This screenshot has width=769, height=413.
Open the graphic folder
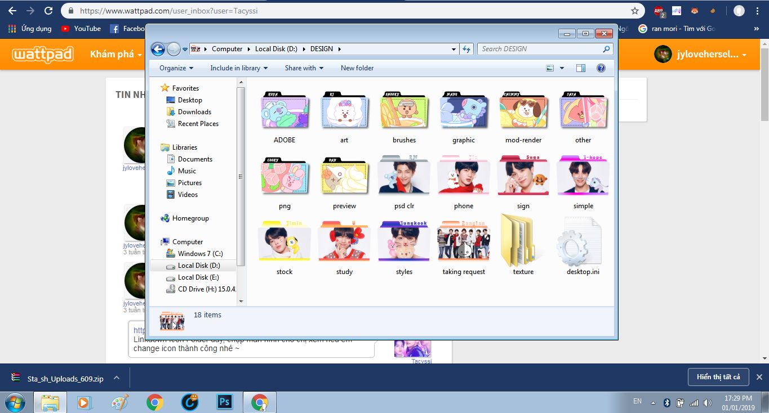click(464, 117)
